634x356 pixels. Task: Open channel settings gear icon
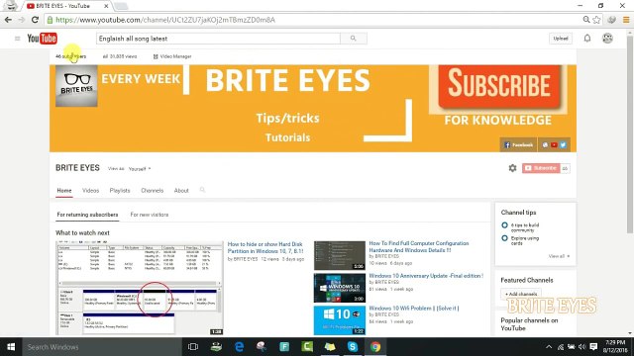click(x=512, y=168)
